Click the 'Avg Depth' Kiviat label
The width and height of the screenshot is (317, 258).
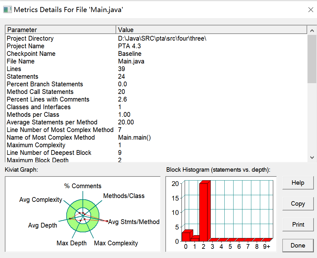[43, 225]
